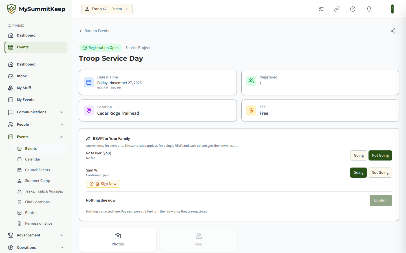Mark Sam W. as Not Going

(x=380, y=173)
